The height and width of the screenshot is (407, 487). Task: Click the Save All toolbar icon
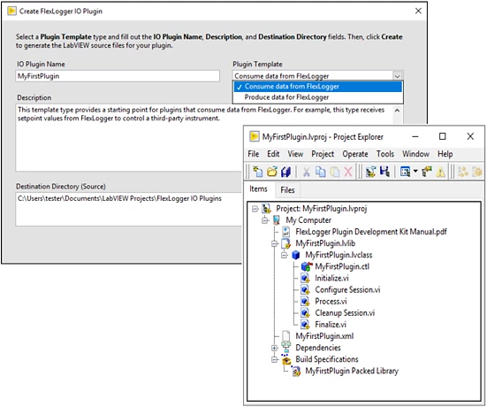(x=285, y=172)
